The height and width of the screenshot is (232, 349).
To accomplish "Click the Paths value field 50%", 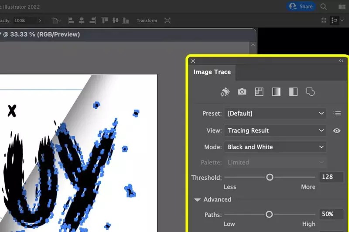I will [331, 214].
